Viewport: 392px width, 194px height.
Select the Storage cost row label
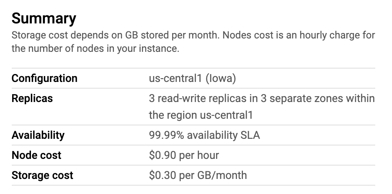(42, 175)
